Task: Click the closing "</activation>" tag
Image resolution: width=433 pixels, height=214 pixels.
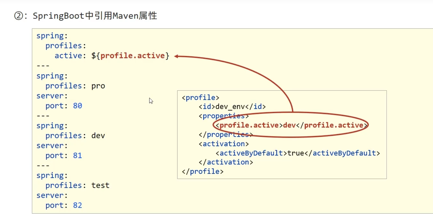Action: click(226, 162)
